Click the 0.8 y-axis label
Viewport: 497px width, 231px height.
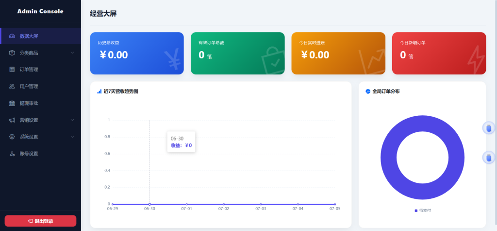coord(107,137)
